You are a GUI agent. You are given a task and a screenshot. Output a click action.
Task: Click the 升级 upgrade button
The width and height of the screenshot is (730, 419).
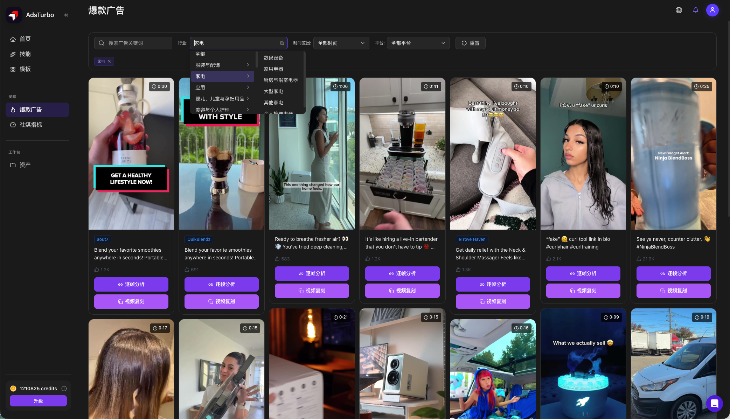tap(38, 401)
